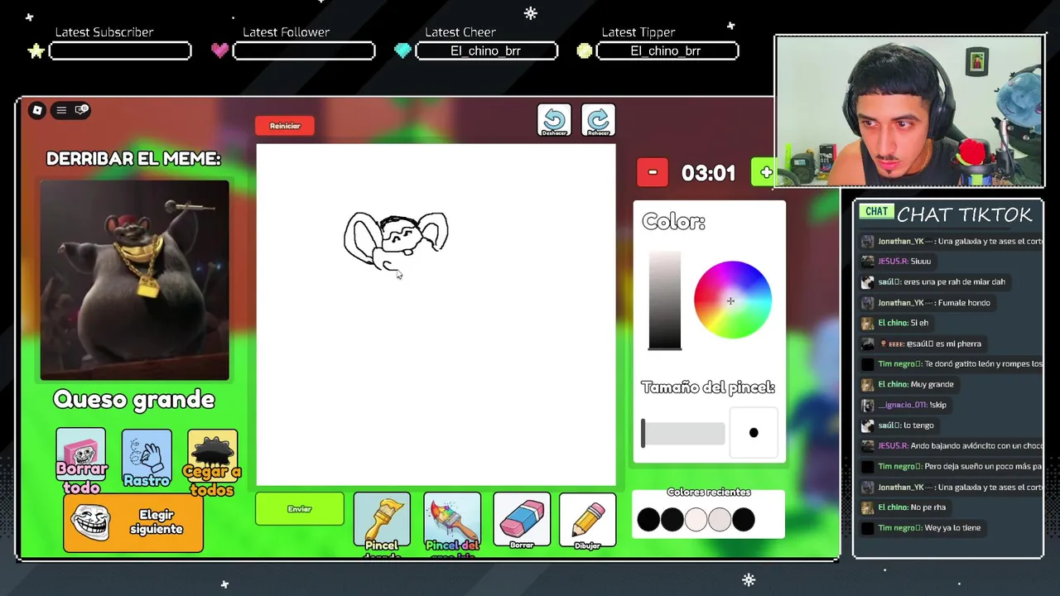Choose the first recent black color swatch
The image size is (1060, 596).
click(x=648, y=519)
